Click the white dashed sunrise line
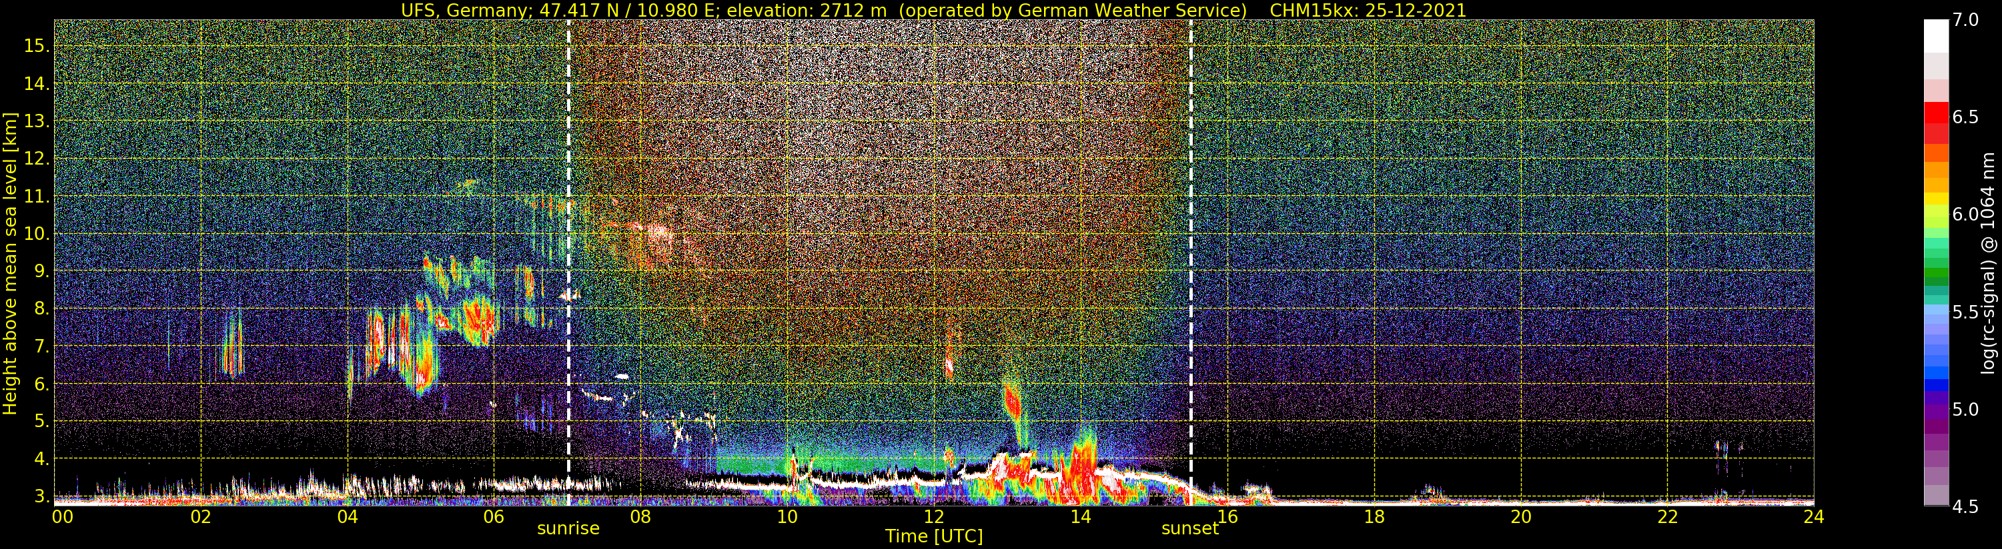This screenshot has height=549, width=2002. 569,263
